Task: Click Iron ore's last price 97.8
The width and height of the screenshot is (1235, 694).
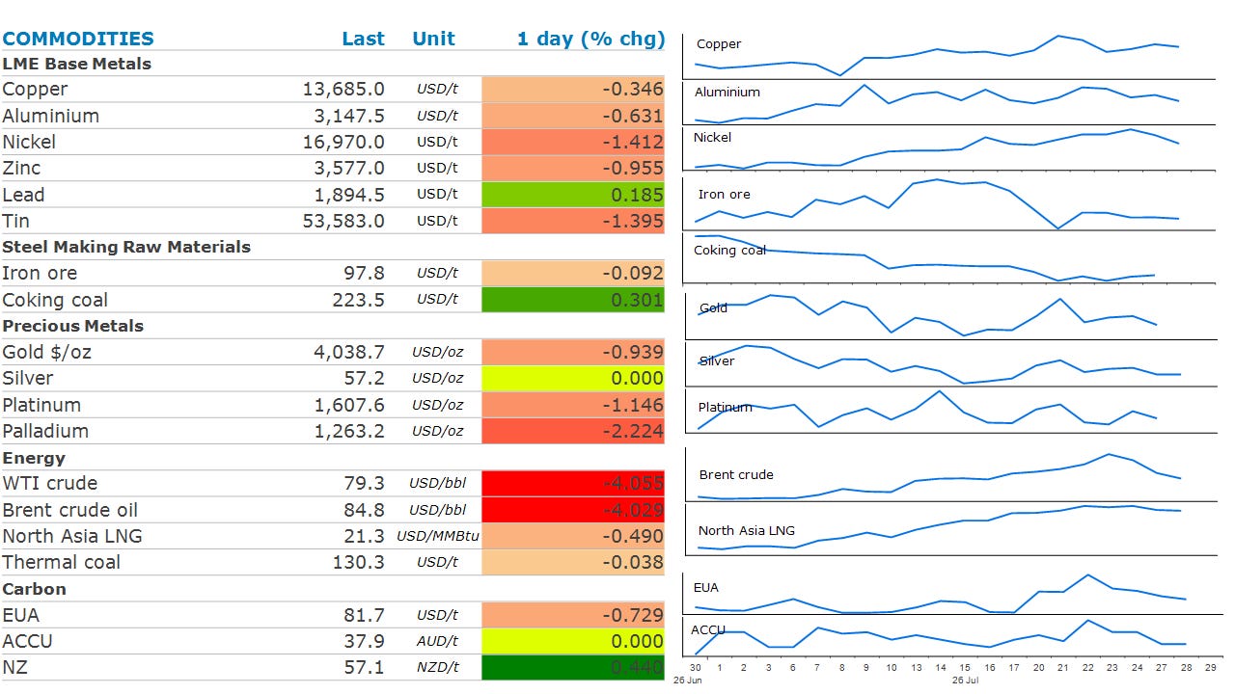Action: (365, 273)
